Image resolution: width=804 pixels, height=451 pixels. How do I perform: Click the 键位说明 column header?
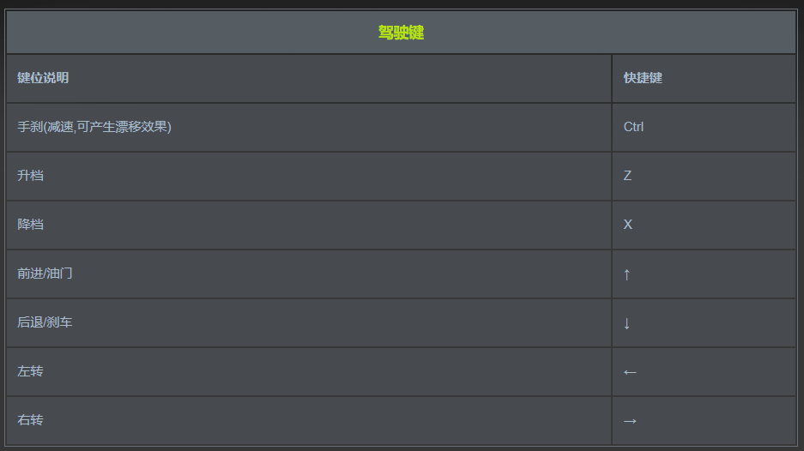(43, 78)
